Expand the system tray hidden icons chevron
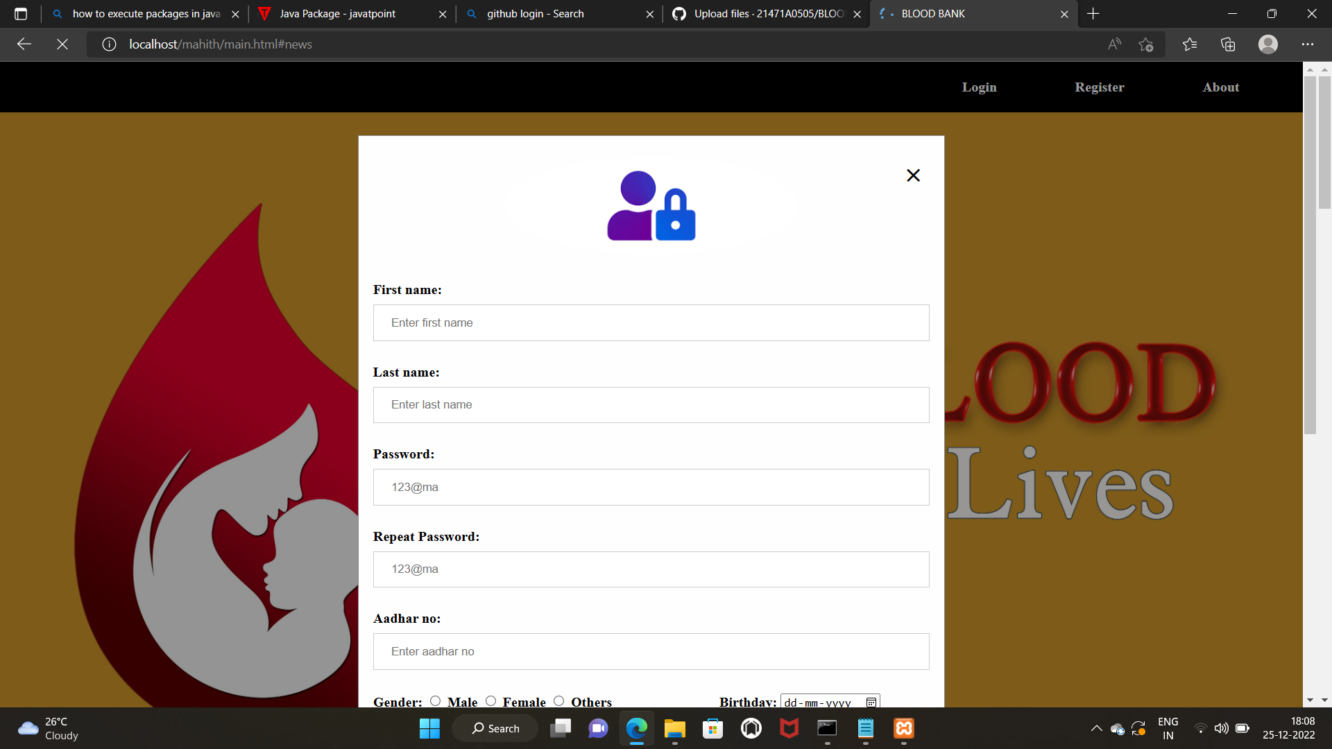This screenshot has width=1332, height=749. pyautogui.click(x=1096, y=728)
